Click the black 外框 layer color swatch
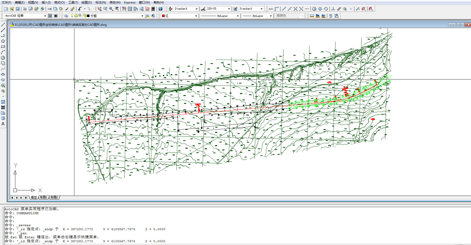 coord(88,16)
